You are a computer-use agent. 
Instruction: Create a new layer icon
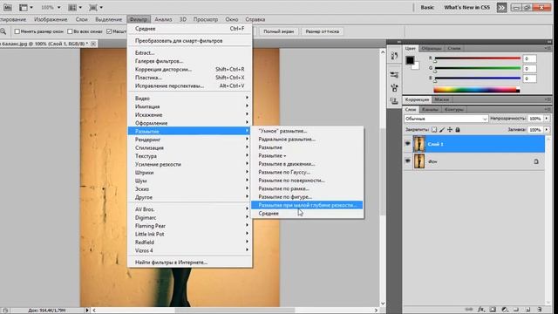point(527,310)
